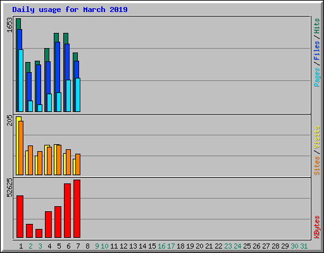Click day label 12 on the axis
This screenshot has height=253, width=324.
[x=123, y=246]
